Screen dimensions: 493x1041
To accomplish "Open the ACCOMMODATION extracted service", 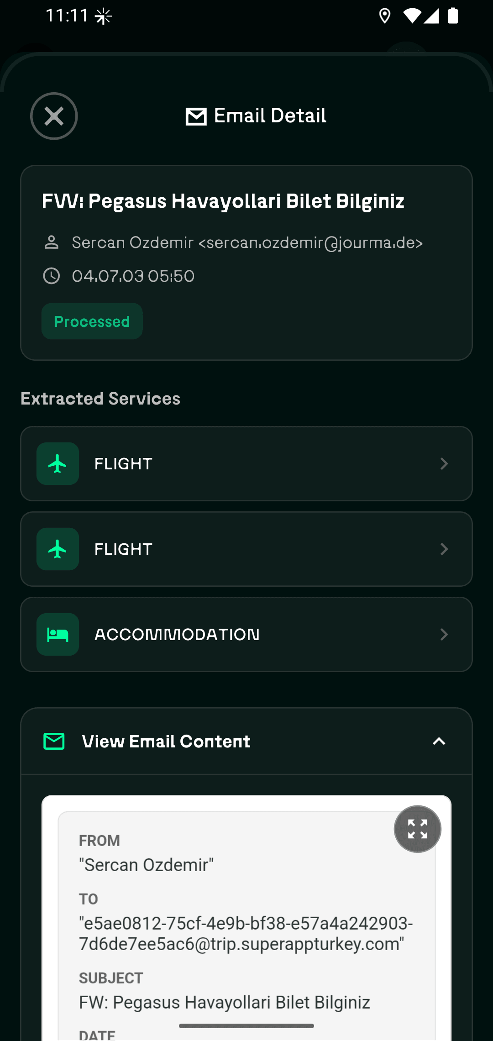I will pyautogui.click(x=246, y=634).
